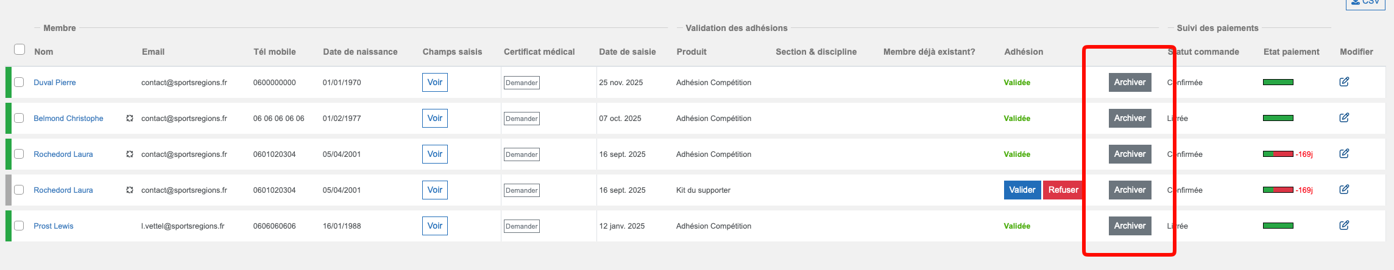Image resolution: width=1394 pixels, height=270 pixels.
Task: Select Belmond Christophe's row checkbox
Action: point(19,118)
